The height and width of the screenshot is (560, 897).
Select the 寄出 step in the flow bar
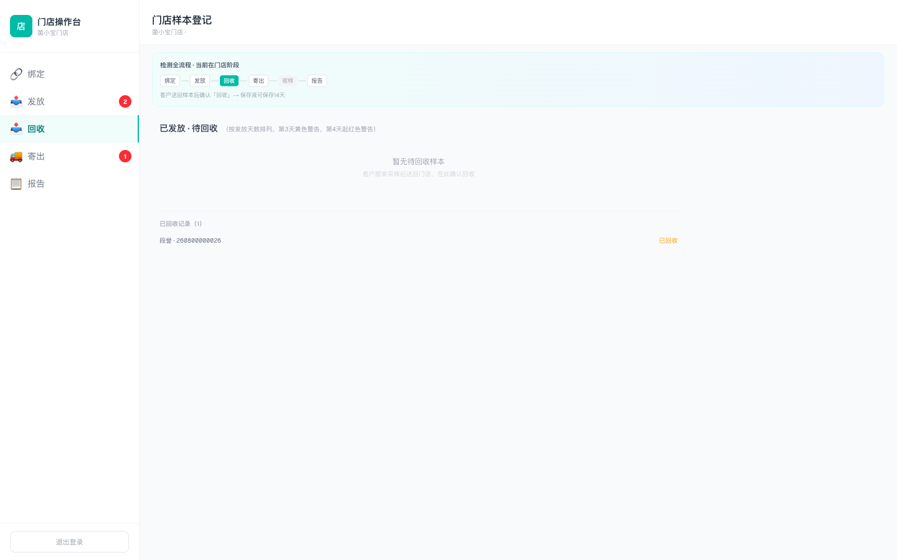click(x=259, y=81)
